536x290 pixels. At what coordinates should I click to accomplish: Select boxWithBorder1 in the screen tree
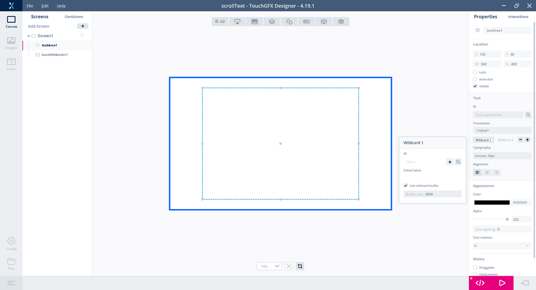(54, 55)
